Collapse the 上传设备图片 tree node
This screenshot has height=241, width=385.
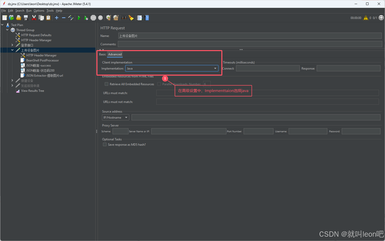[x=12, y=50]
